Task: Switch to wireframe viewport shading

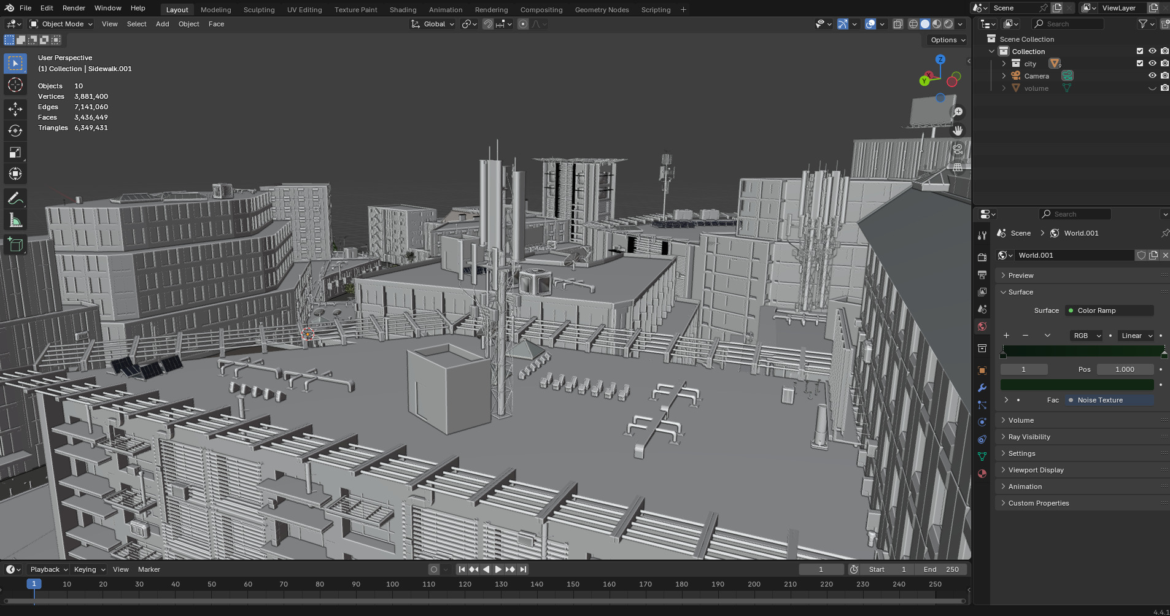Action: [x=913, y=24]
